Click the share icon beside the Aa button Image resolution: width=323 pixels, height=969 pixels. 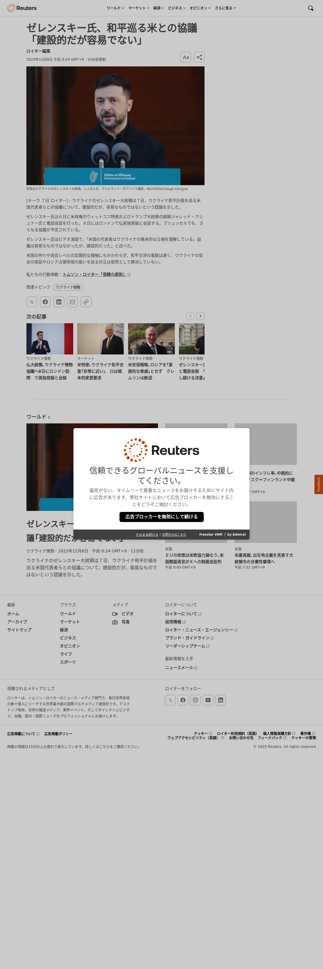click(199, 57)
